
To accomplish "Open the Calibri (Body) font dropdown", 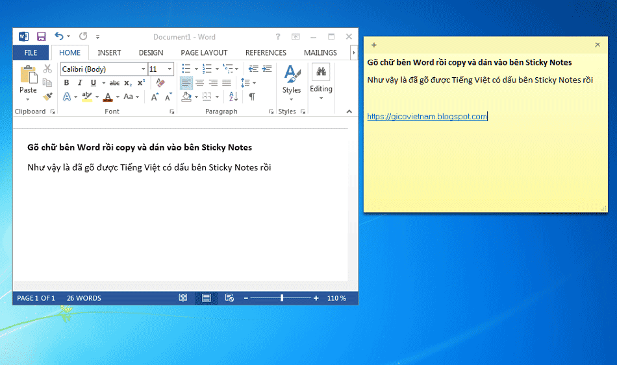I will 144,69.
